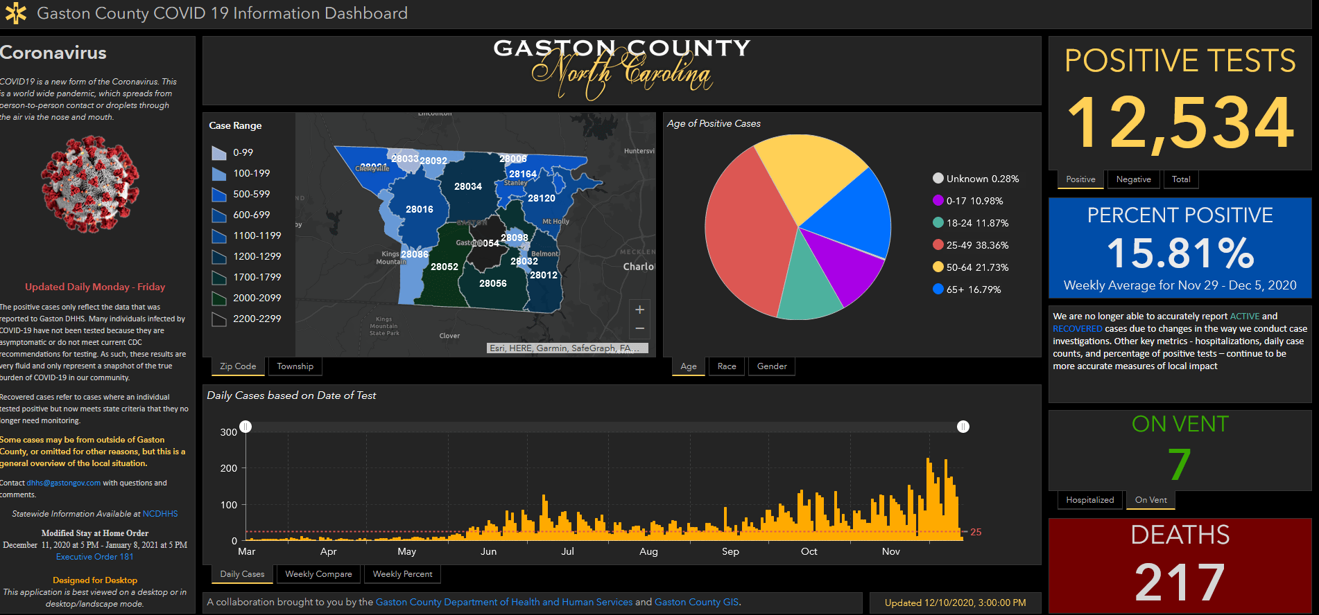Open the Age chart tab
This screenshot has height=615, width=1319.
689,366
